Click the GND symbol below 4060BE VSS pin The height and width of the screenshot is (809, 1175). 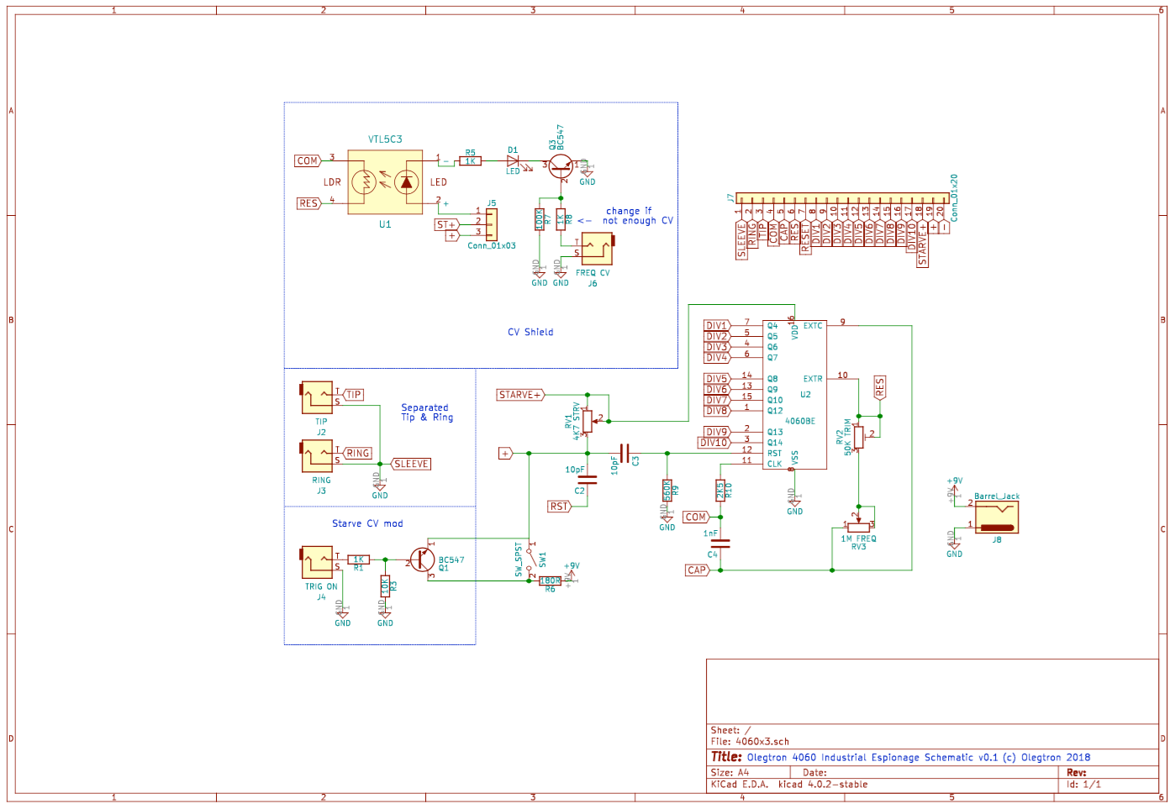tap(794, 504)
